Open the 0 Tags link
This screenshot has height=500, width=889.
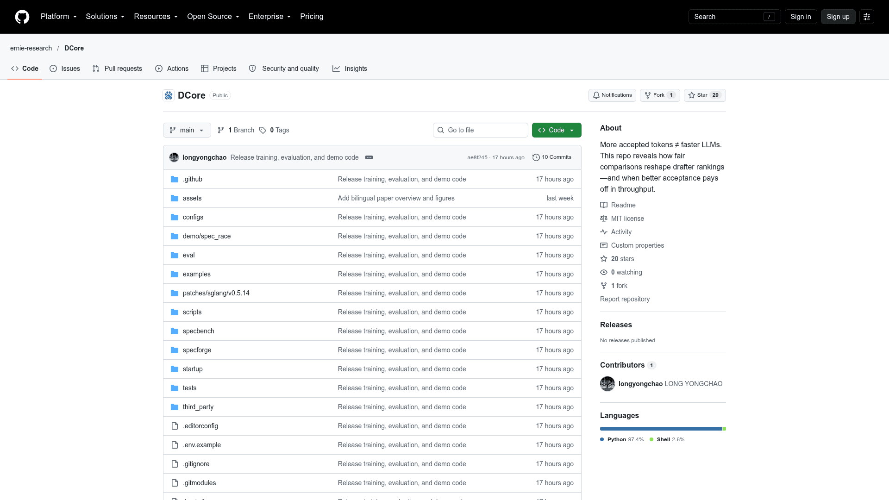tap(274, 130)
